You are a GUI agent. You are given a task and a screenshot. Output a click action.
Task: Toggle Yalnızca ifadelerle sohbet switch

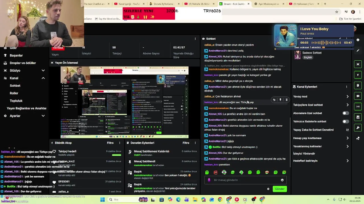tap(346, 122)
